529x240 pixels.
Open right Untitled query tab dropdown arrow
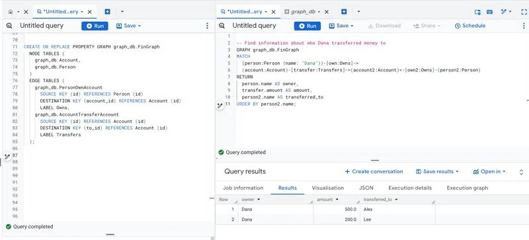(x=266, y=12)
